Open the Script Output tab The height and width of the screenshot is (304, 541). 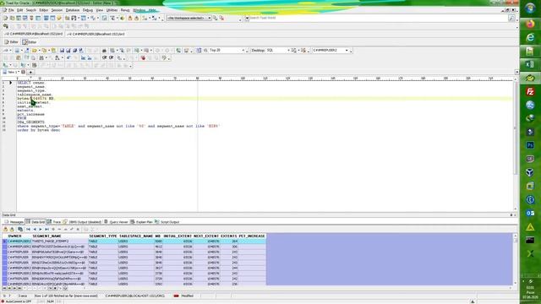click(x=167, y=222)
